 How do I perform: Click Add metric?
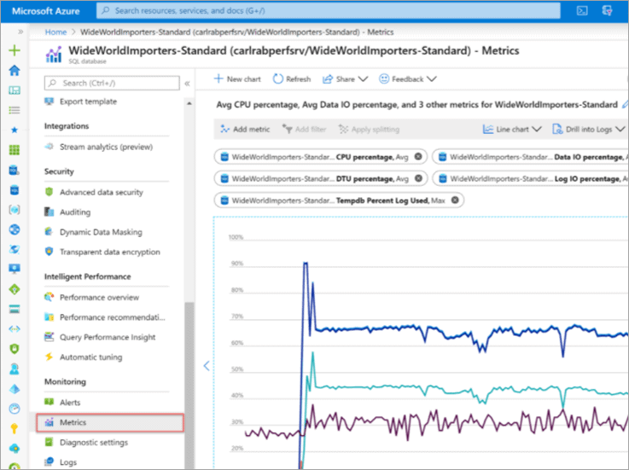(x=245, y=129)
